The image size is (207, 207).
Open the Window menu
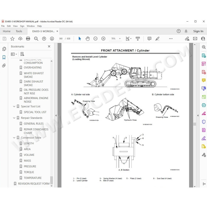tap(31, 26)
